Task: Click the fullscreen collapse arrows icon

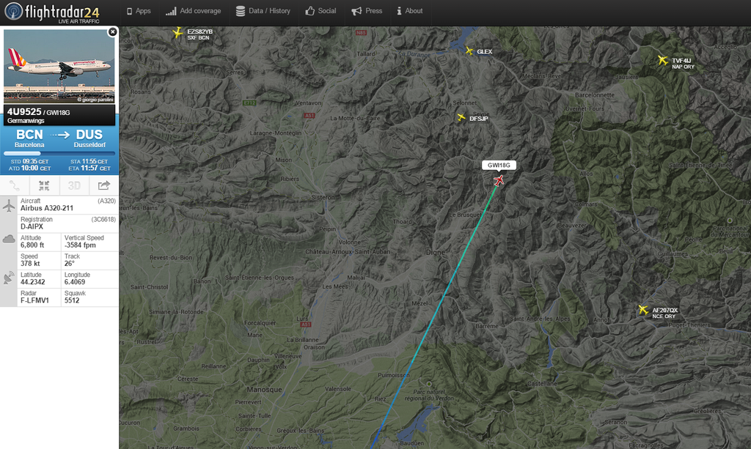Action: pos(44,185)
